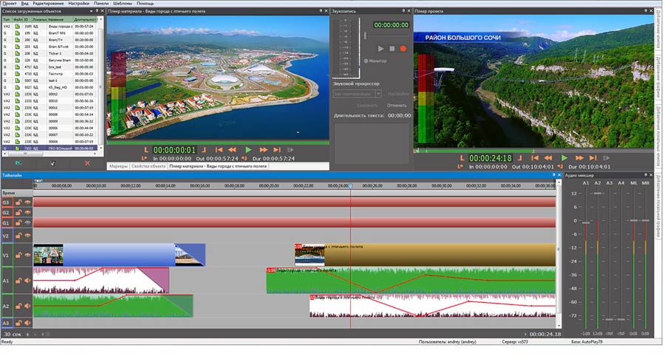Set mark-in point in project player

click(x=462, y=158)
